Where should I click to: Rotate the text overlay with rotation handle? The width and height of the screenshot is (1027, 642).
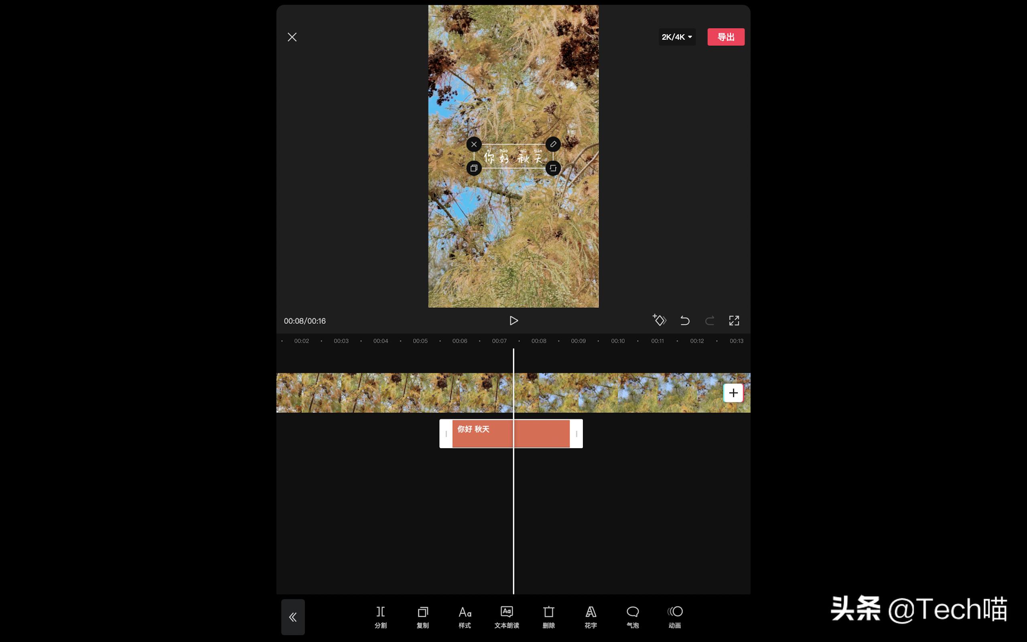(552, 168)
